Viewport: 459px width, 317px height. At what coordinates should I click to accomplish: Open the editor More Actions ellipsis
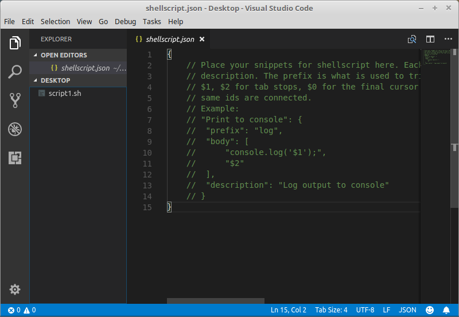[448, 39]
